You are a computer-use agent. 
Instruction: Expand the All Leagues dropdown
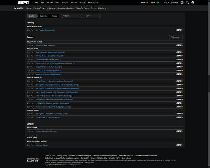point(176,37)
